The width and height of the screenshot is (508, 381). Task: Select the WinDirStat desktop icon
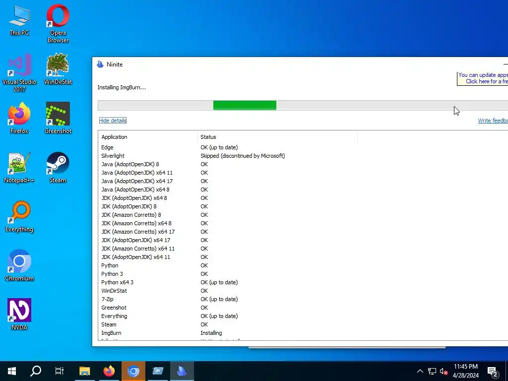pos(58,68)
